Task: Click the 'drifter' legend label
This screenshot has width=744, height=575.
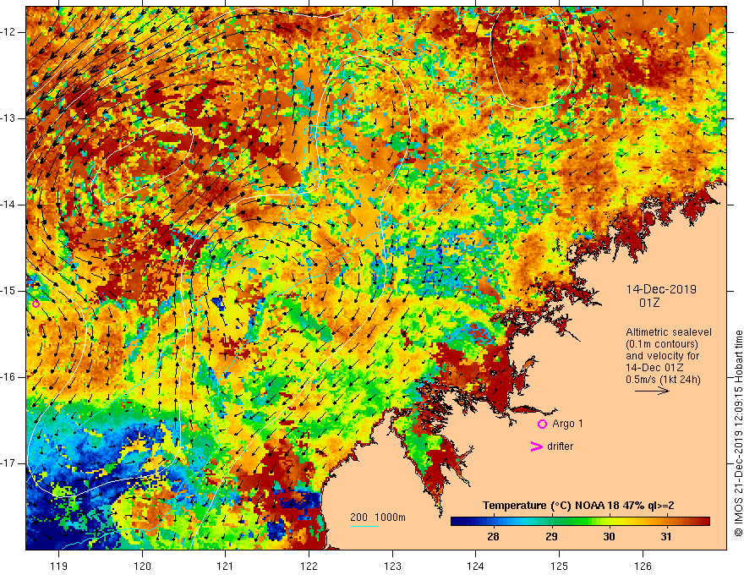Action: pos(560,446)
